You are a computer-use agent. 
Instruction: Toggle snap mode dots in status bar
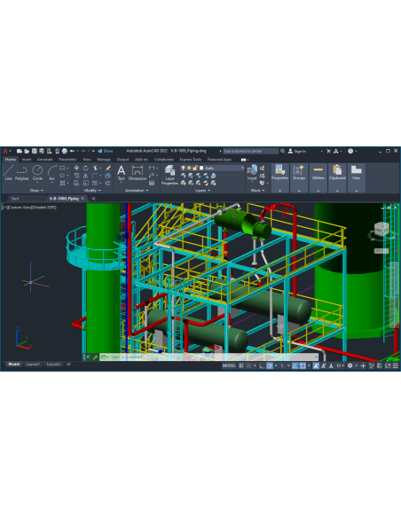click(248, 365)
